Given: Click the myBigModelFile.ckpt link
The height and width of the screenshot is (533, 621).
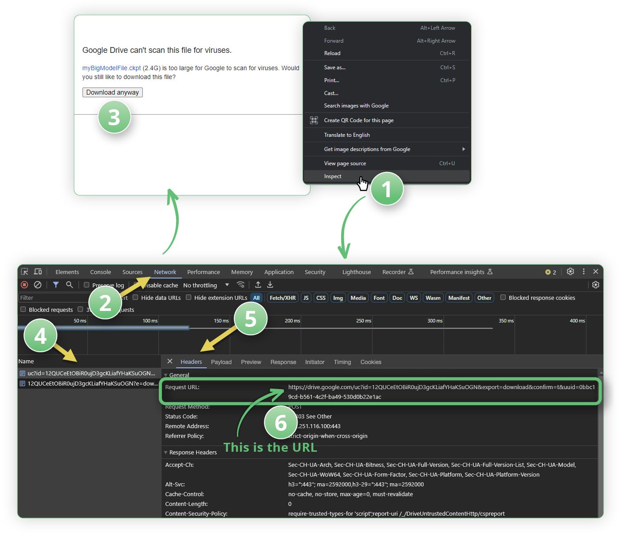Looking at the screenshot, I should pos(111,68).
